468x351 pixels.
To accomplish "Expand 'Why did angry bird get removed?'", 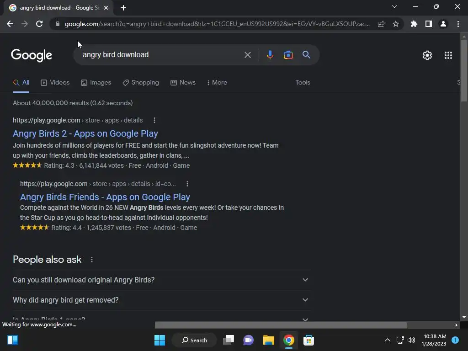I will pos(161,300).
